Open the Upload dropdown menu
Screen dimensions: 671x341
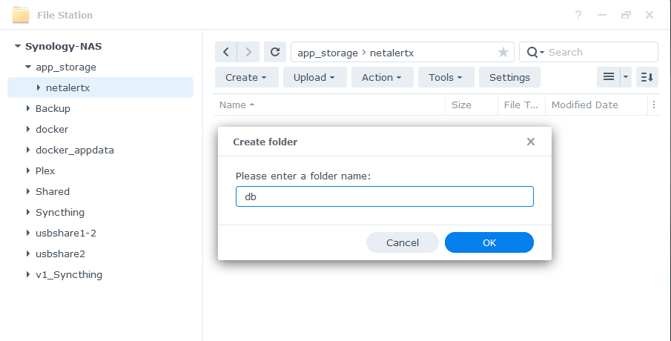[x=314, y=77]
